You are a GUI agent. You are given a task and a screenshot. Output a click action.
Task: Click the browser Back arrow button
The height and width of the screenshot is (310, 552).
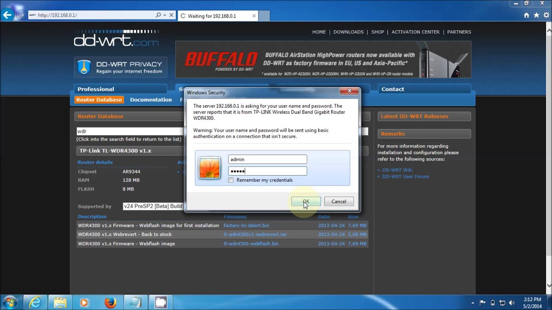(x=7, y=15)
